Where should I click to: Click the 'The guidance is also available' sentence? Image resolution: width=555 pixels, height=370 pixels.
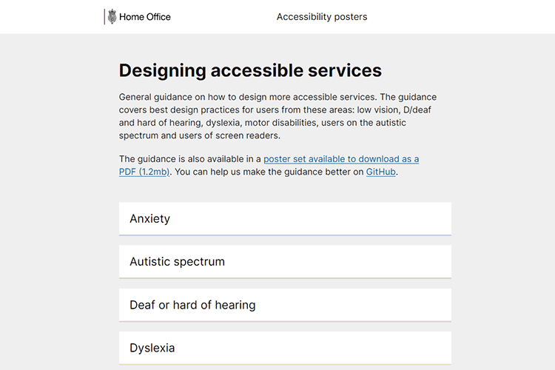tap(189, 159)
